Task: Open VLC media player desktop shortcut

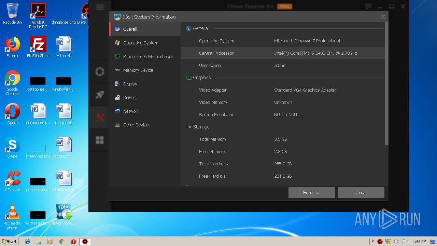Action: [12, 217]
